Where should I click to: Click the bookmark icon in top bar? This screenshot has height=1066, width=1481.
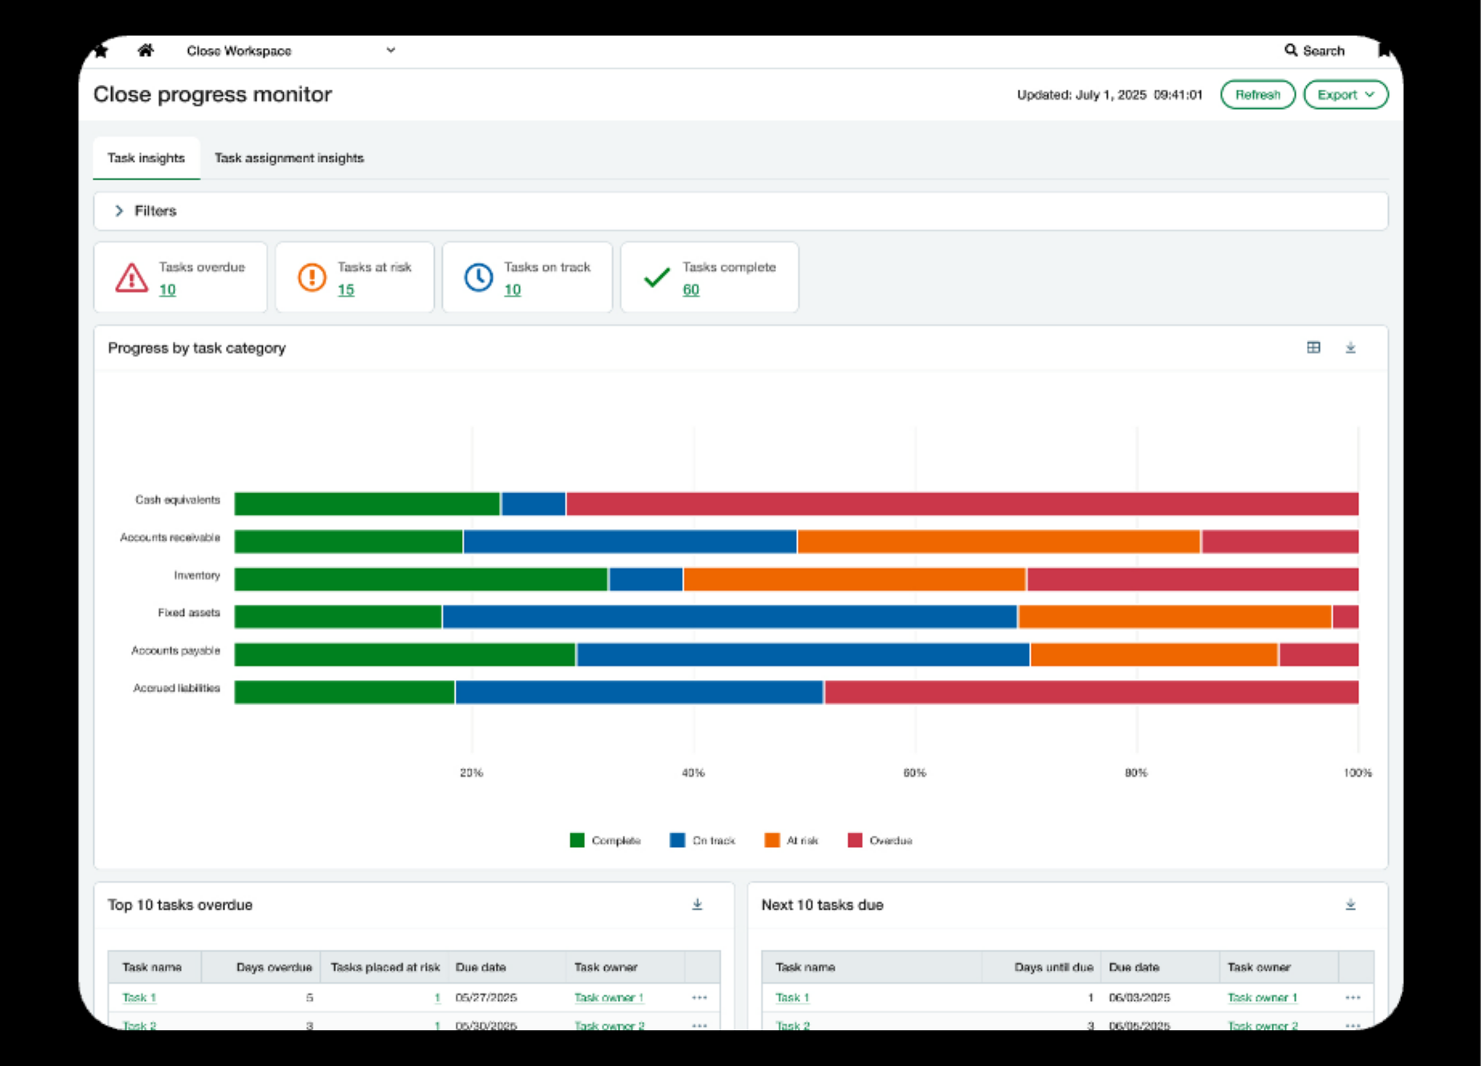coord(1384,50)
